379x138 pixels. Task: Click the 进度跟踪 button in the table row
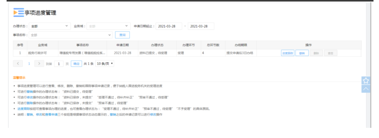[x=288, y=53]
